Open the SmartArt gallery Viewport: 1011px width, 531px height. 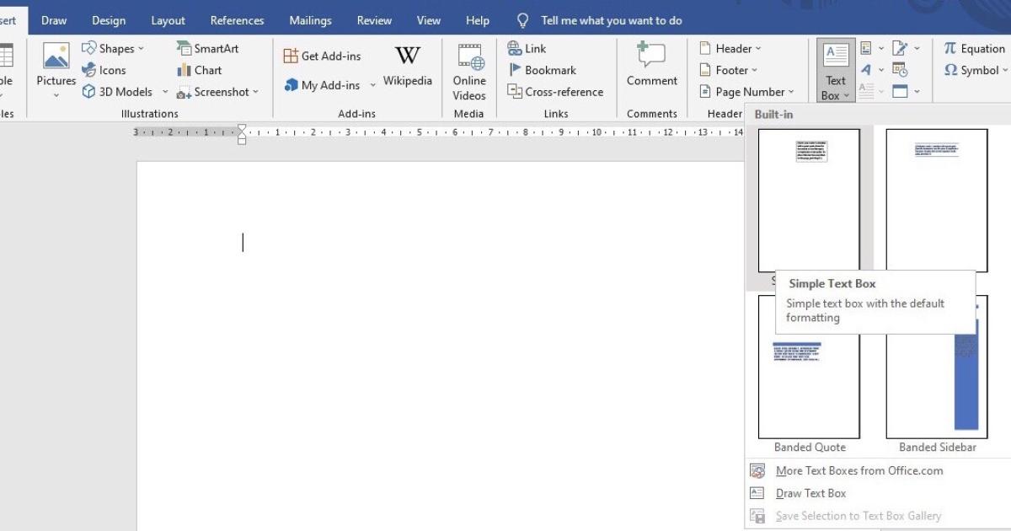207,48
